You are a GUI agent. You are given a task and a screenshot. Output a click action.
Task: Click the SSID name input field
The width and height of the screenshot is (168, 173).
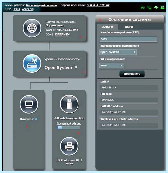(129, 39)
